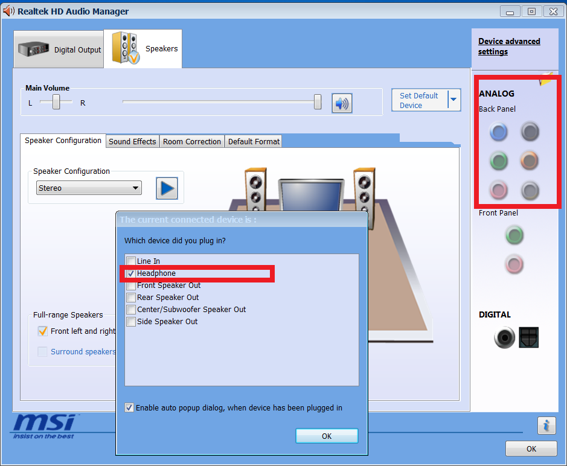Click the main volume slider handle
The width and height of the screenshot is (567, 466).
[x=318, y=101]
